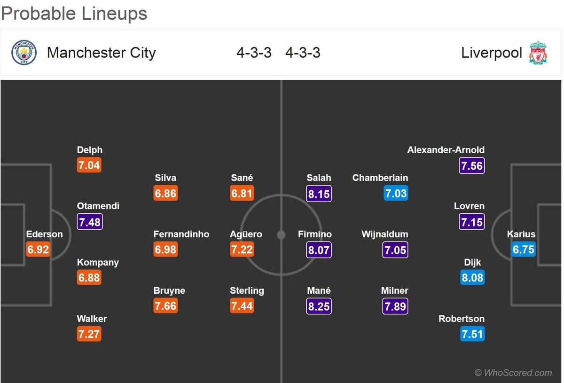Image resolution: width=564 pixels, height=383 pixels.
Task: Click Chamberlain's 7.03 rating badge
Action: tap(395, 193)
